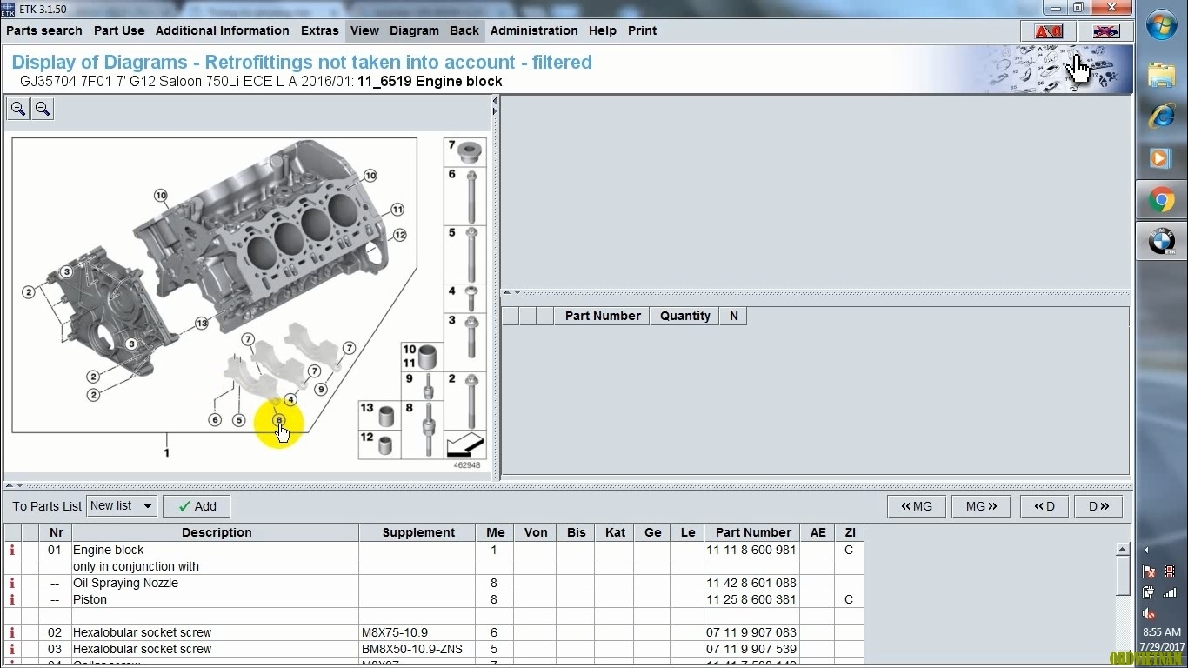
Task: Open the View menu
Action: 364,30
